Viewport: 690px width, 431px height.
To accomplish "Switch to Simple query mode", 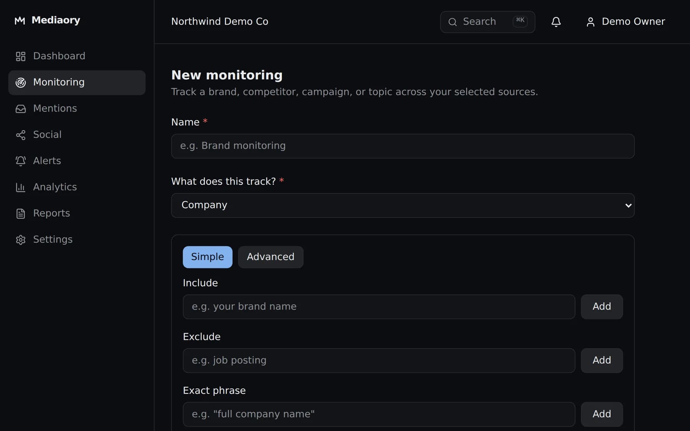I will point(207,257).
